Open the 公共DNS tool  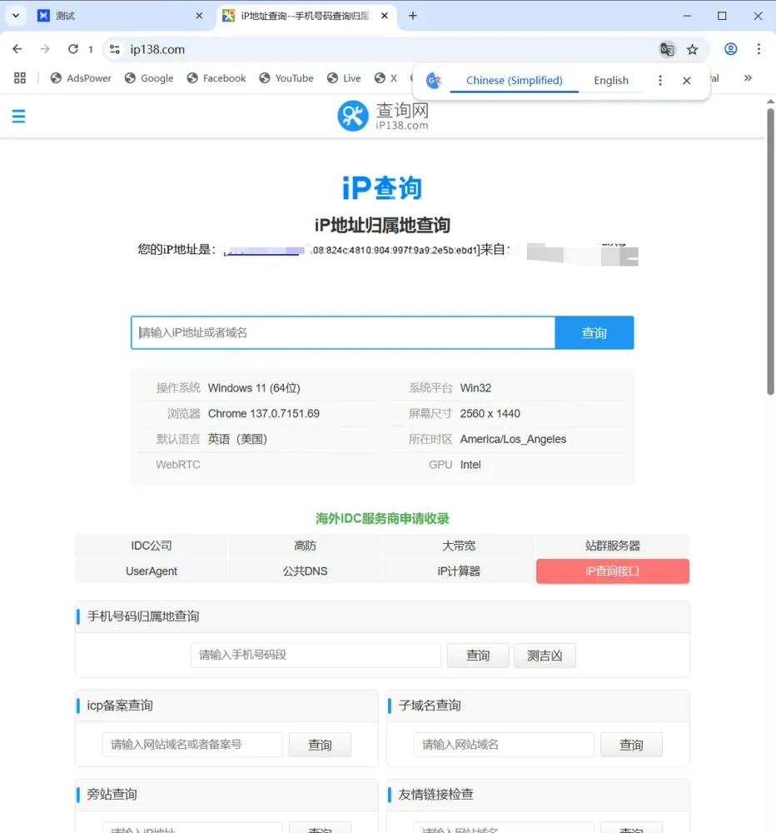[305, 571]
